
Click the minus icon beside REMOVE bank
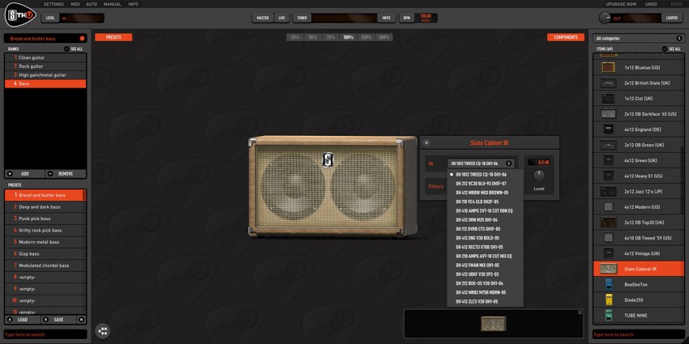pos(50,174)
